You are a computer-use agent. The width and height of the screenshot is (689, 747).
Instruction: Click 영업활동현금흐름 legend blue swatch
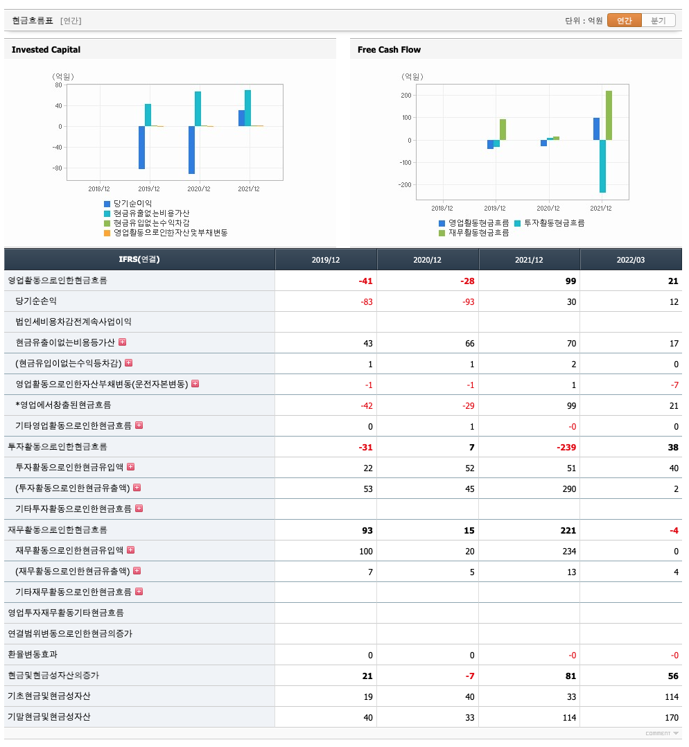(x=442, y=223)
